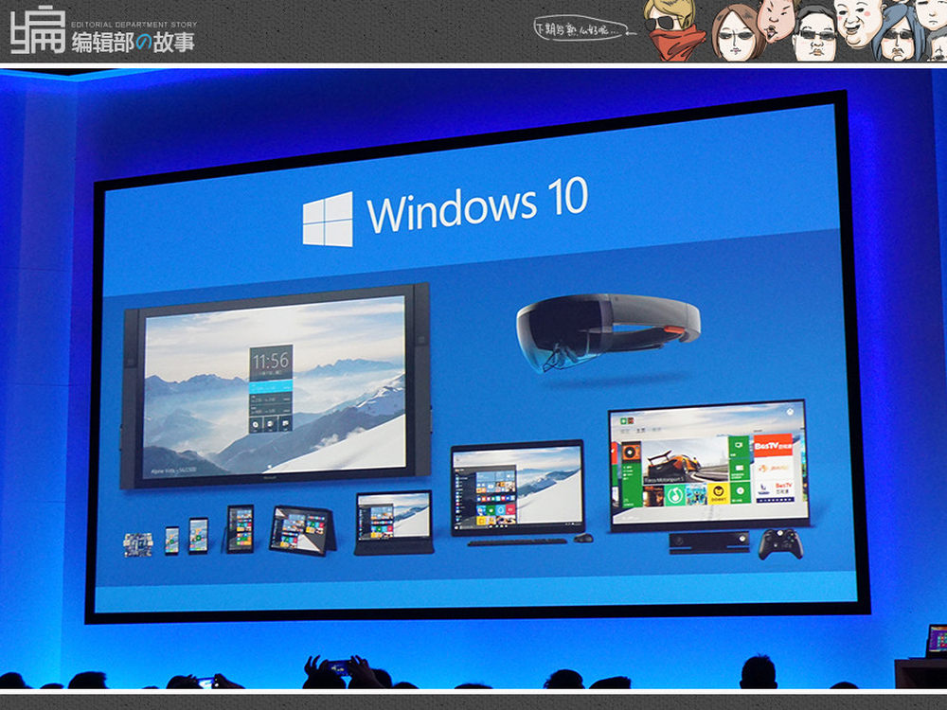Click the Windows logo on the slide
This screenshot has width=947, height=710.
coord(328,219)
